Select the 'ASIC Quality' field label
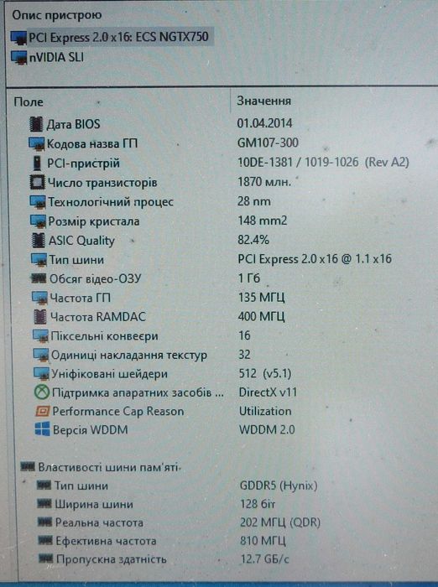Screen dimensions: 438x587 81,241
